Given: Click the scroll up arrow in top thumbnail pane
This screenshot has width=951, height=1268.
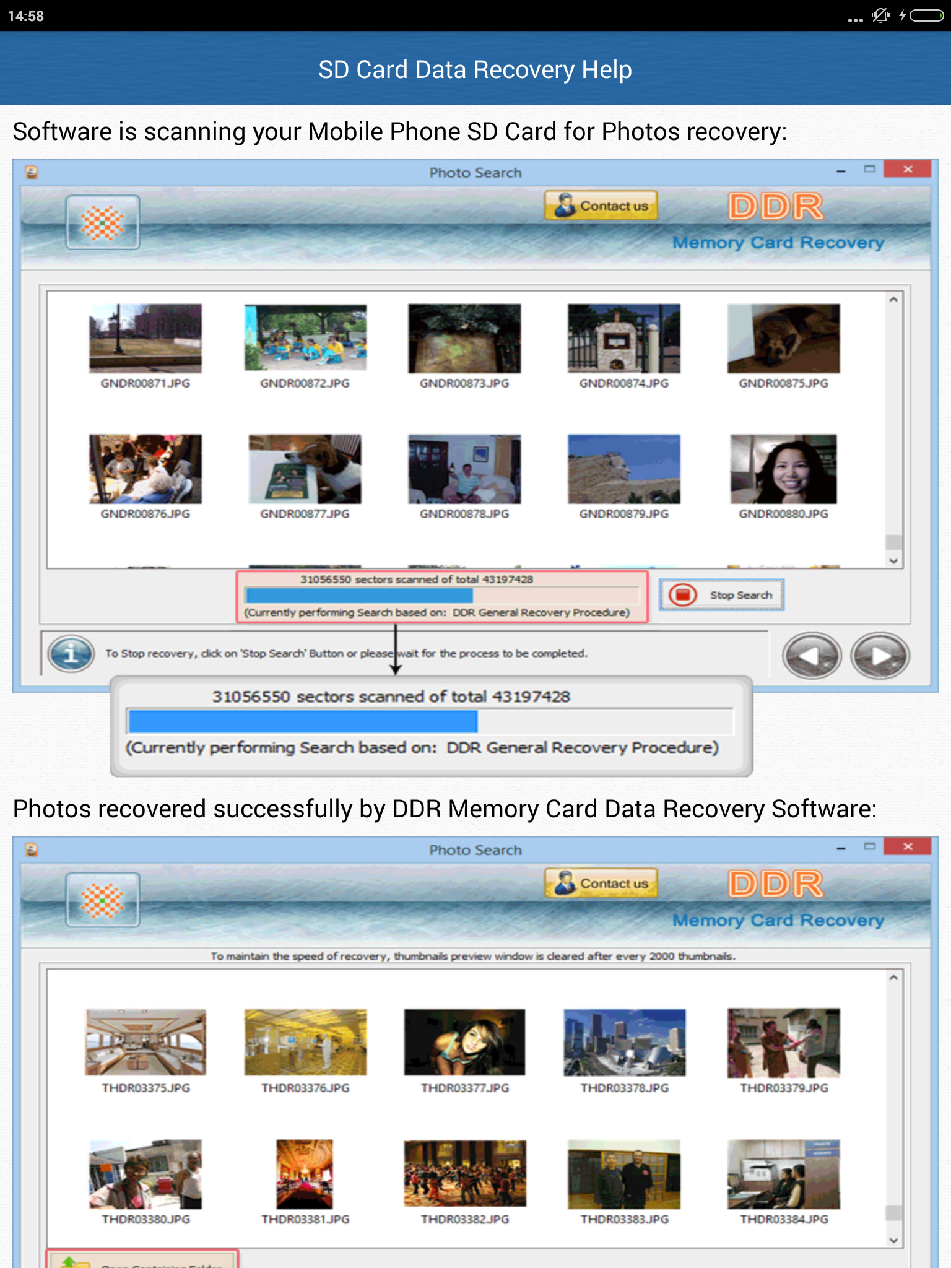Looking at the screenshot, I should [x=893, y=300].
